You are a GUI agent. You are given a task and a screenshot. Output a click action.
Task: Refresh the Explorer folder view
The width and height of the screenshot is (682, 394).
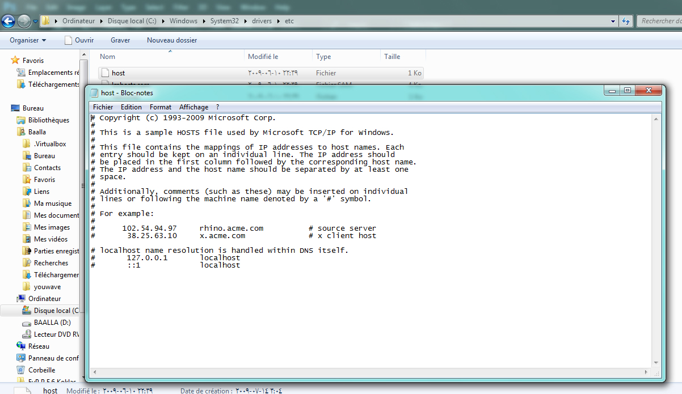626,21
